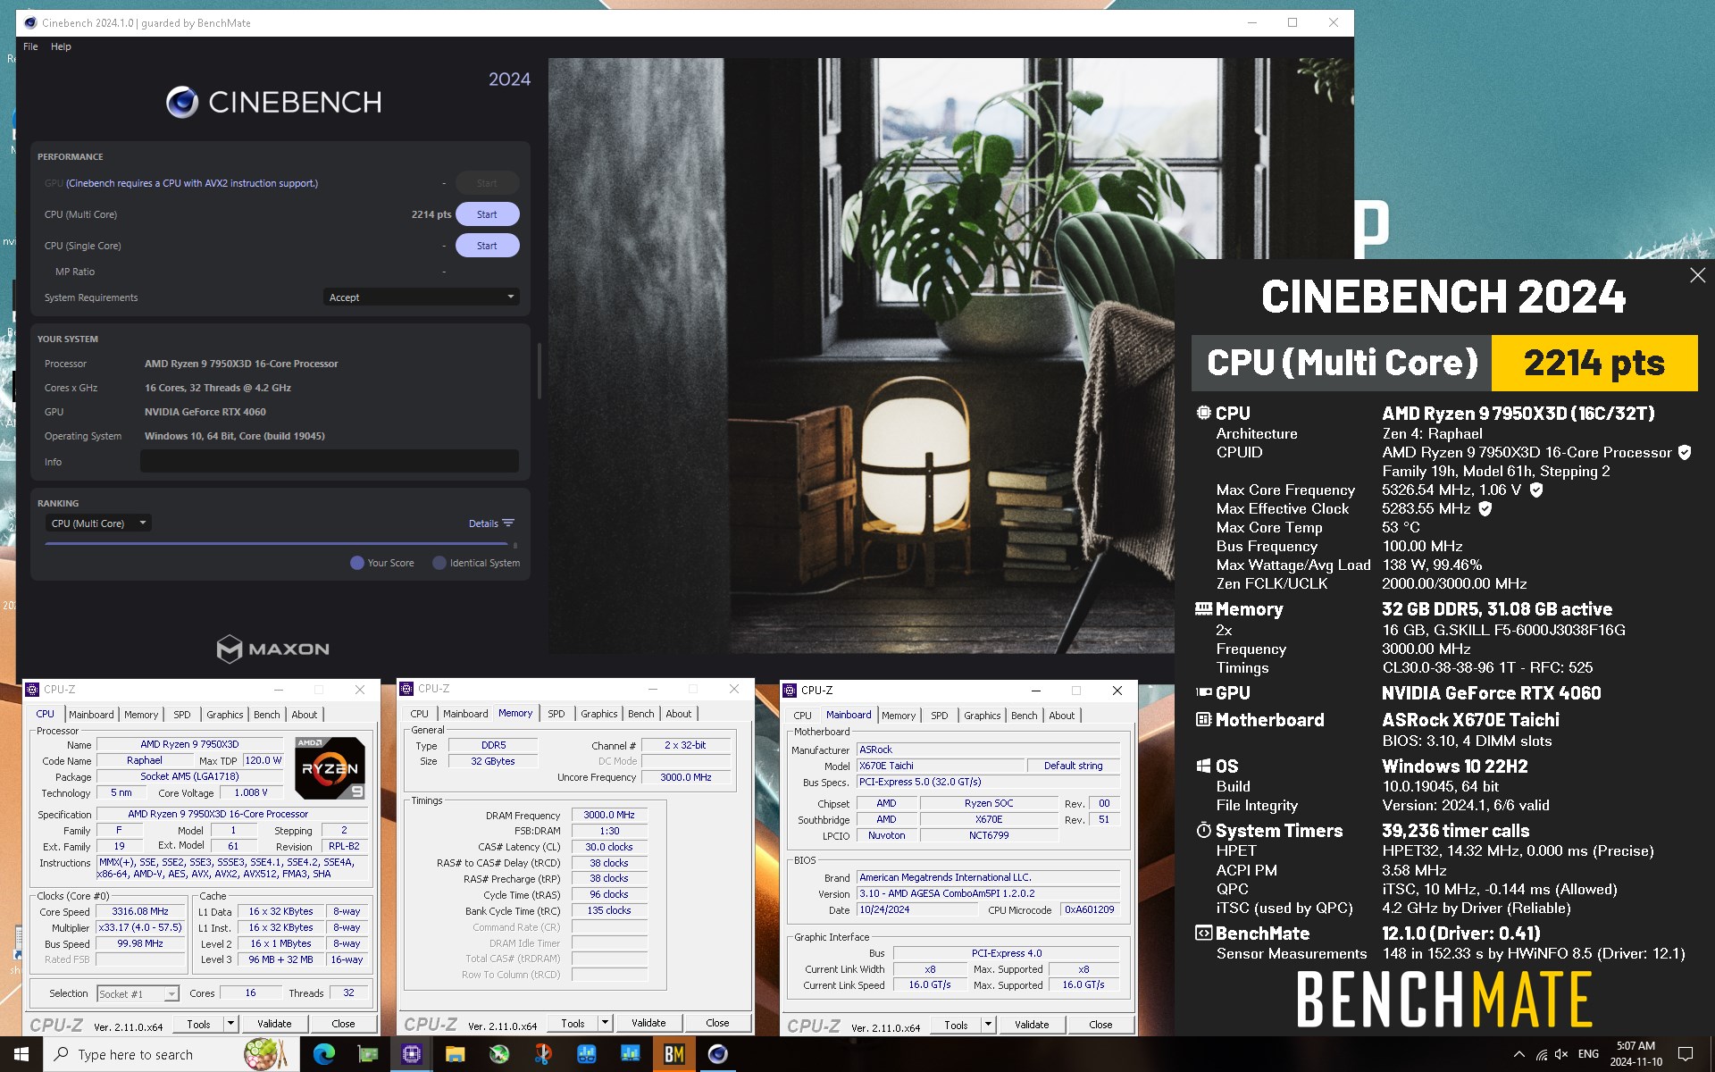Open the green circuit card taskbar icon
The image size is (1715, 1072).
click(x=368, y=1054)
